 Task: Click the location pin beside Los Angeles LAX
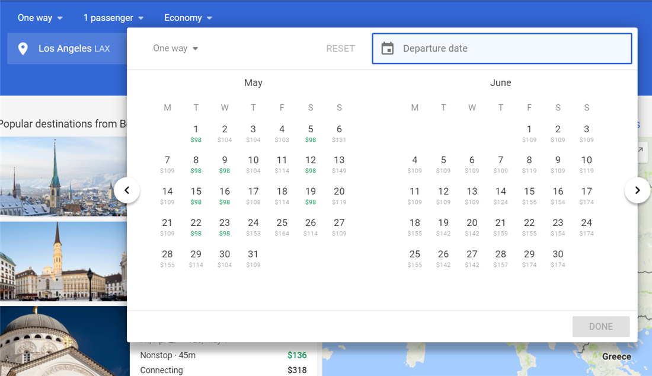tap(23, 49)
